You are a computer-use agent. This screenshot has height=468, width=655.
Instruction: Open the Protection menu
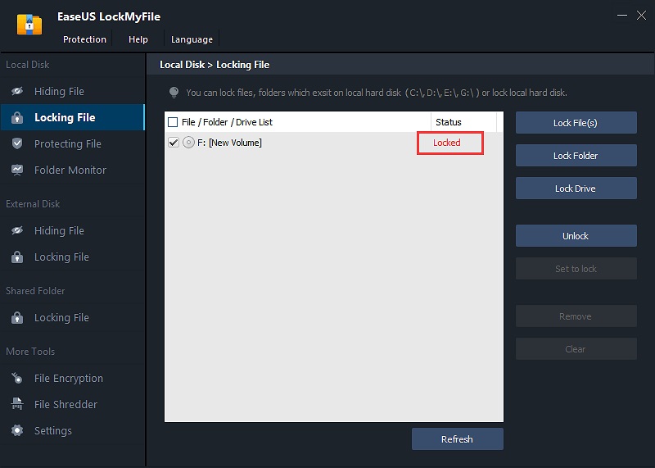click(x=84, y=39)
